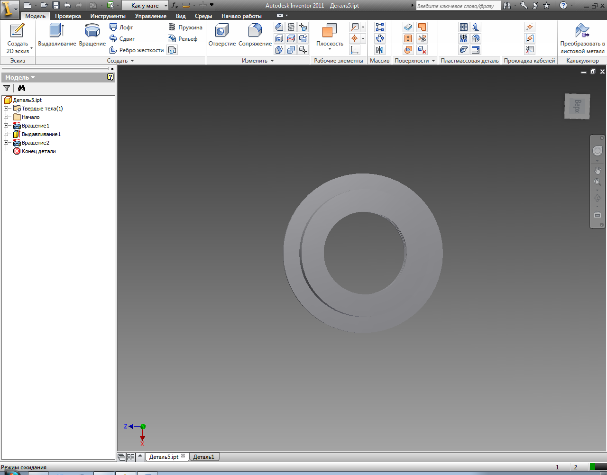This screenshot has width=607, height=475.
Task: Click the mirror icon in Массив
Action: (380, 50)
